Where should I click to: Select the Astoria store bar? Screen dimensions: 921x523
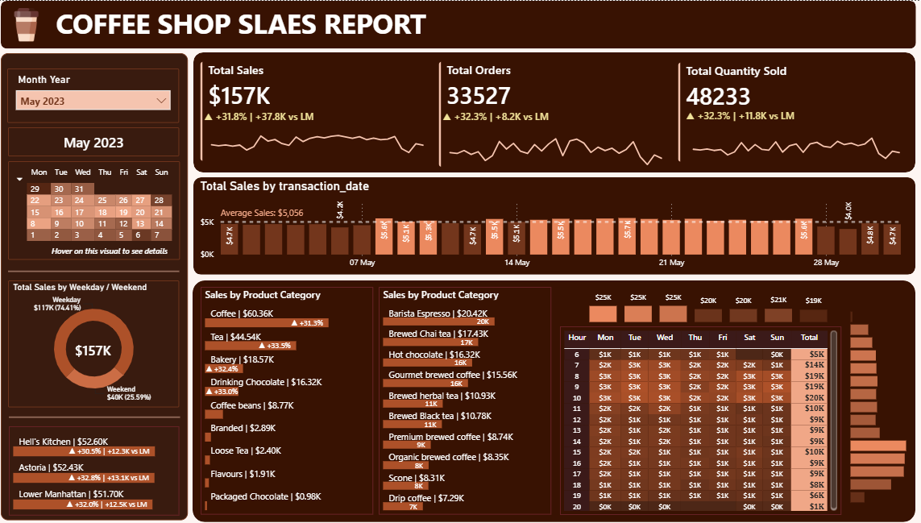(84, 478)
